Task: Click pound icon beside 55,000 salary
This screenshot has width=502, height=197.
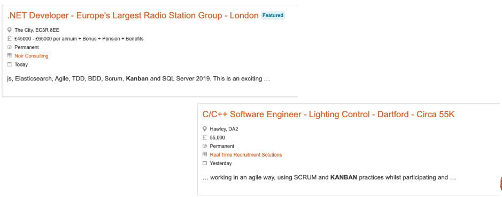Action: point(205,138)
